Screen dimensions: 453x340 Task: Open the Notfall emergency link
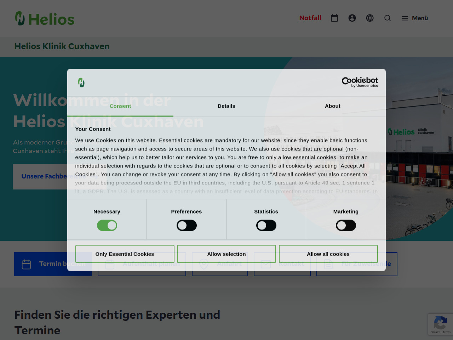click(x=310, y=18)
